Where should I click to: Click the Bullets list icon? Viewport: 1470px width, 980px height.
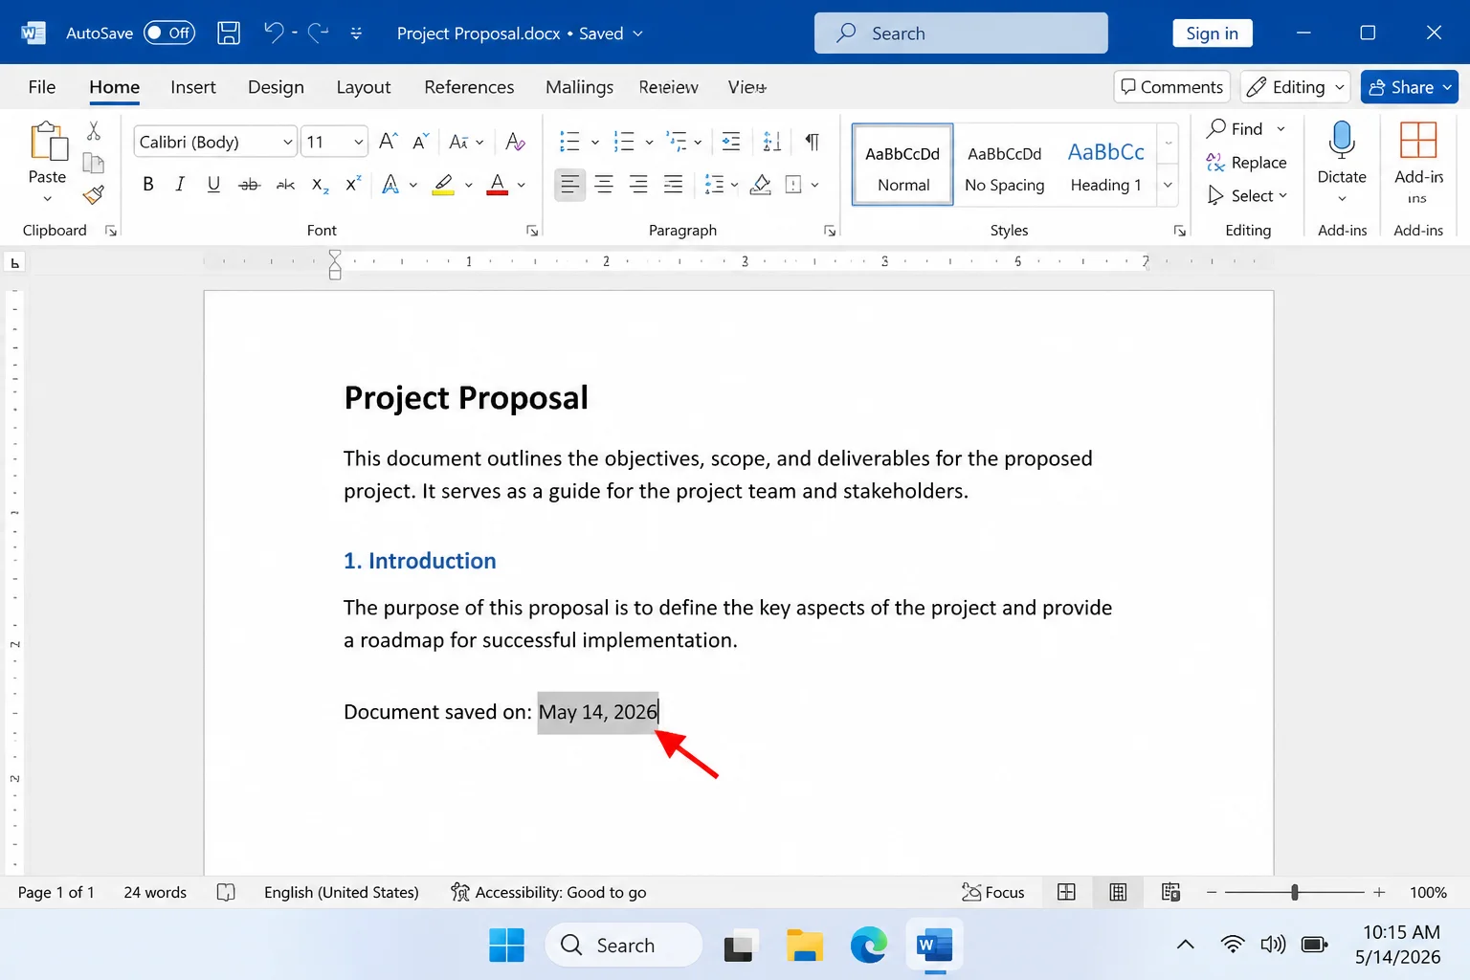click(569, 142)
